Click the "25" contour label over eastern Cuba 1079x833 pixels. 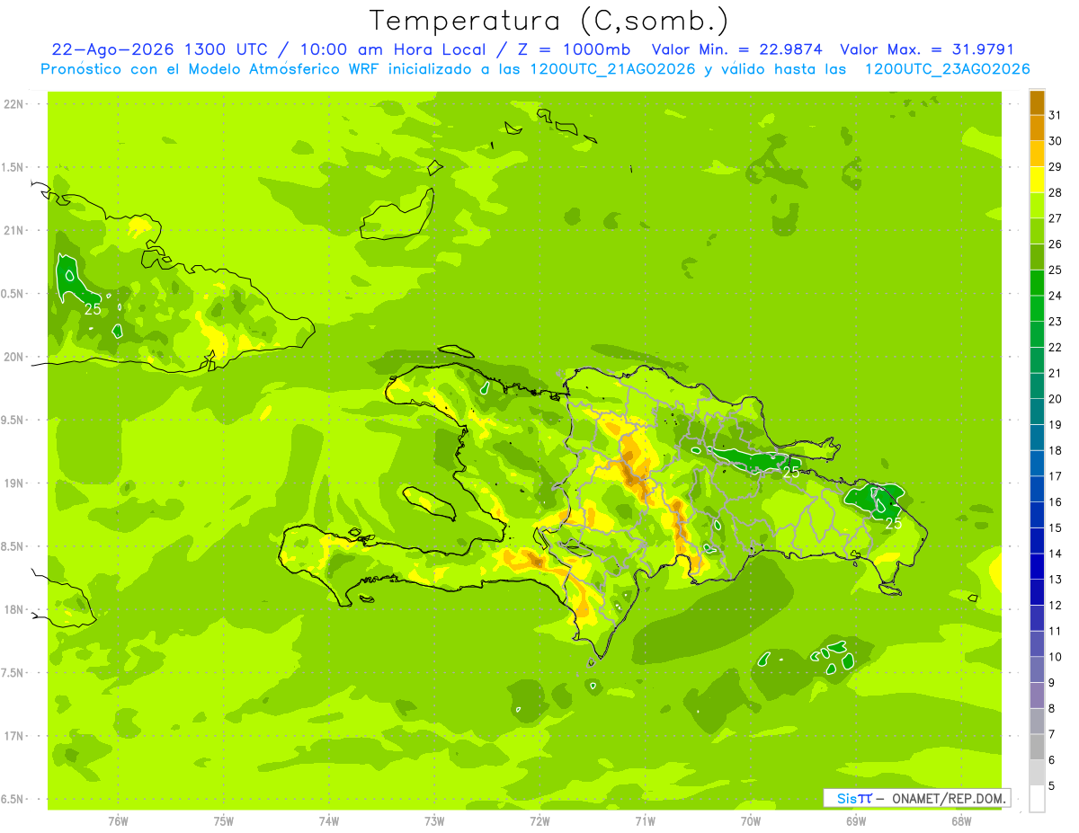tap(93, 309)
